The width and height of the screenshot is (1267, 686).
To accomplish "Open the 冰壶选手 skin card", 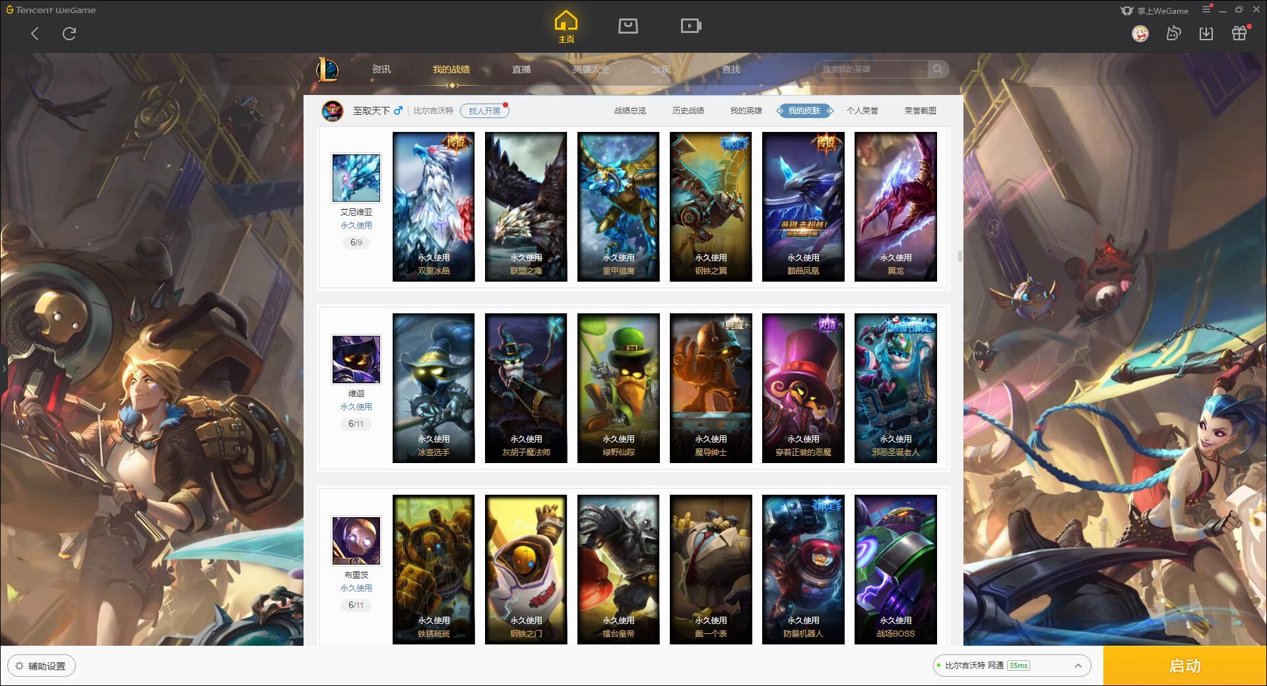I will pos(434,388).
